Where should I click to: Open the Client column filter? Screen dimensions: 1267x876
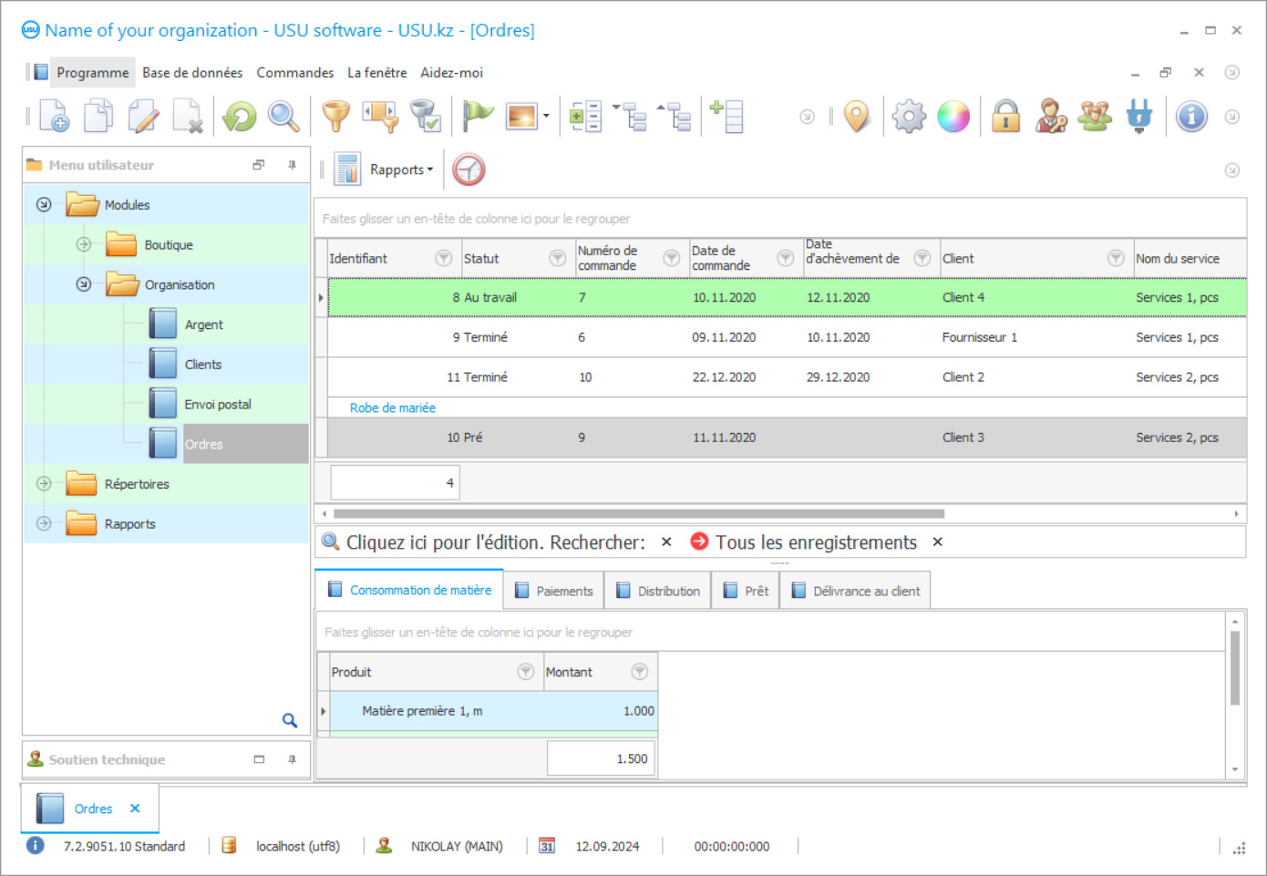point(1116,258)
